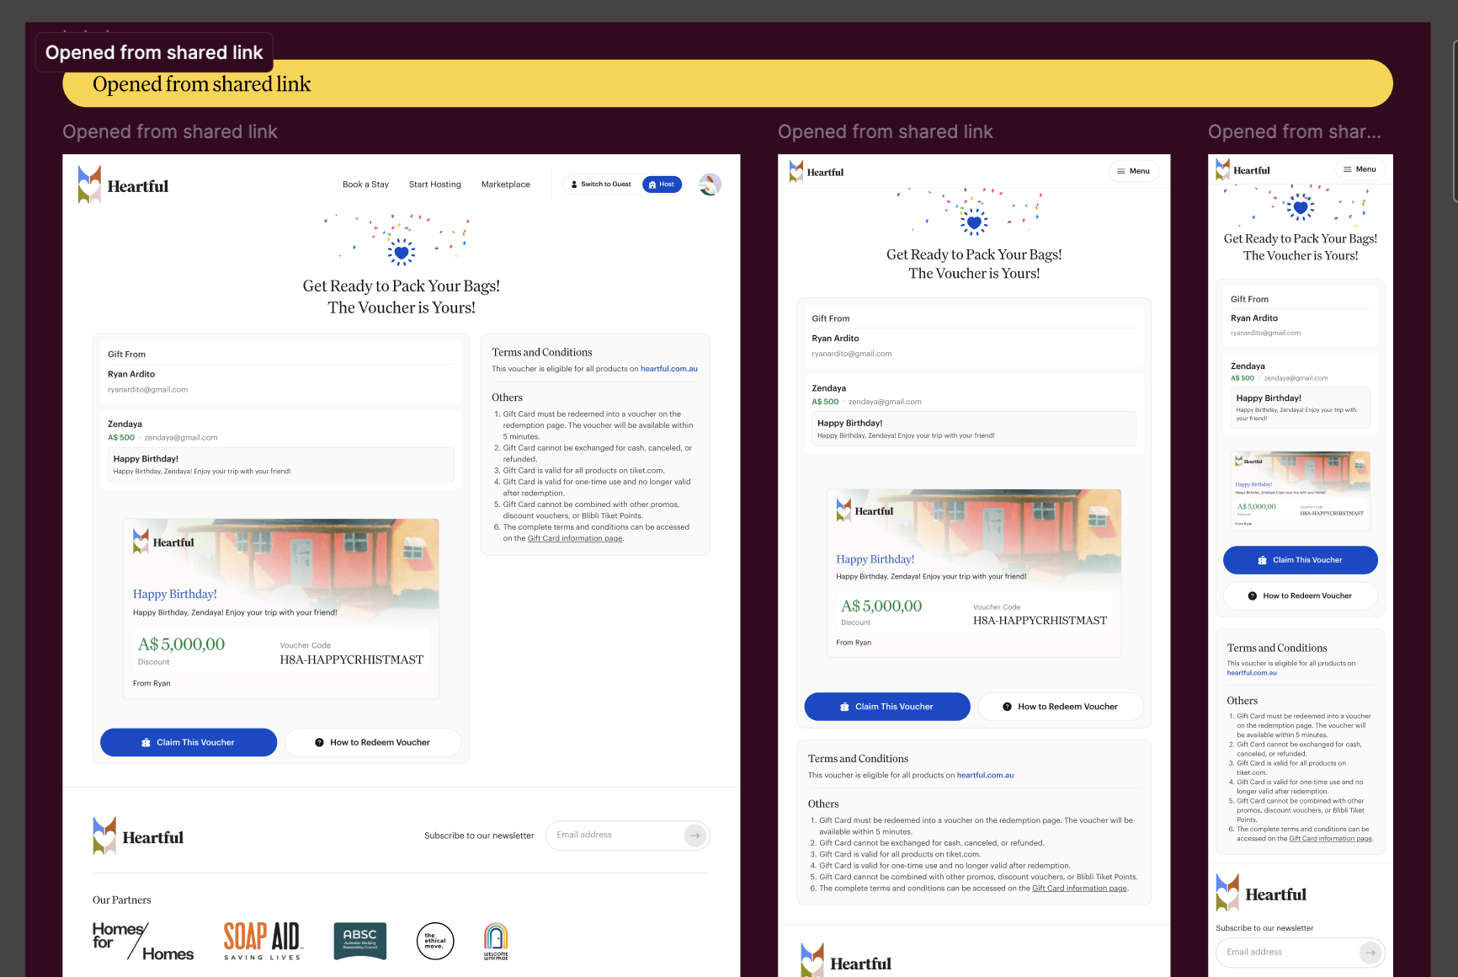Image resolution: width=1458 pixels, height=977 pixels.
Task: Click the ethical move circular logo
Action: (x=435, y=941)
